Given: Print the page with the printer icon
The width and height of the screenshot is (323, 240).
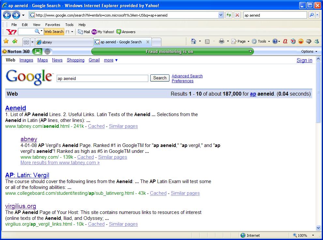Looking at the screenshot, I should (222, 42).
